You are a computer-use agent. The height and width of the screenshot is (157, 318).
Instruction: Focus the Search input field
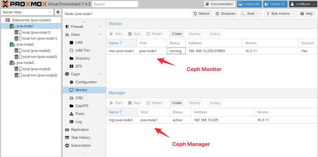[x=115, y=4]
